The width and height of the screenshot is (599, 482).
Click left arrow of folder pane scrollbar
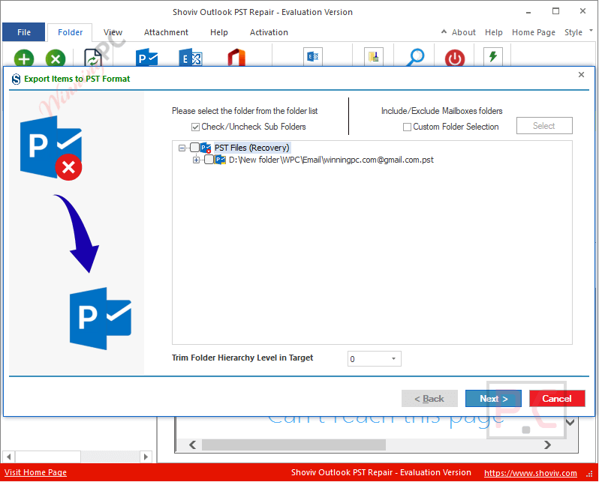(9, 457)
